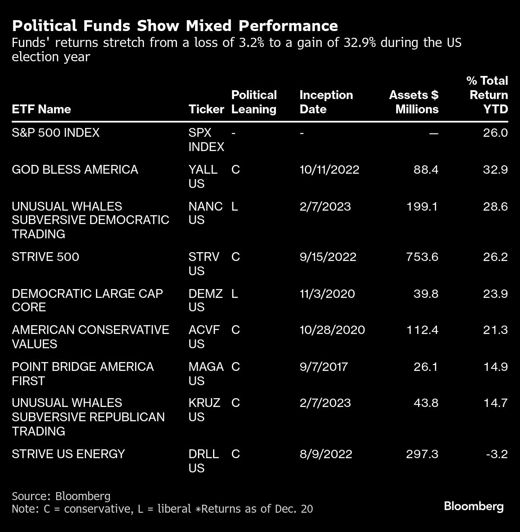This screenshot has width=520, height=532.
Task: Click the STRIVE 500 fund name
Action: click(x=45, y=257)
